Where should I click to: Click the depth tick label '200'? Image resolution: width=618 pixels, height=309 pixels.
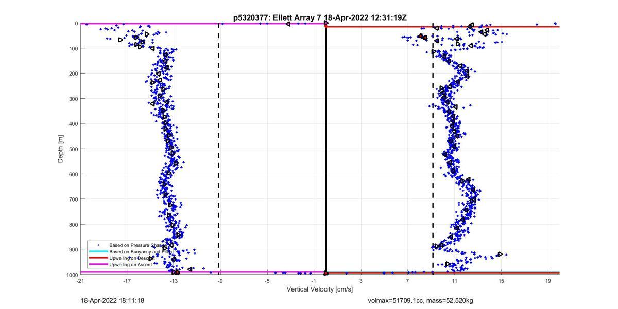[x=73, y=74]
